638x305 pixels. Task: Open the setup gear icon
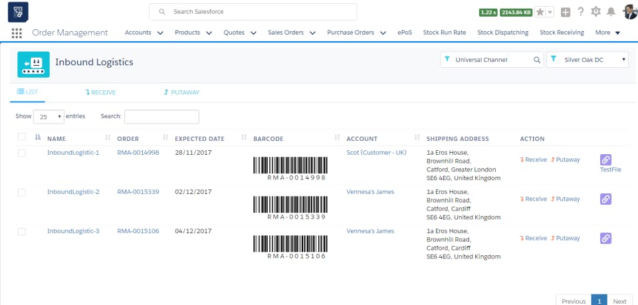(595, 12)
